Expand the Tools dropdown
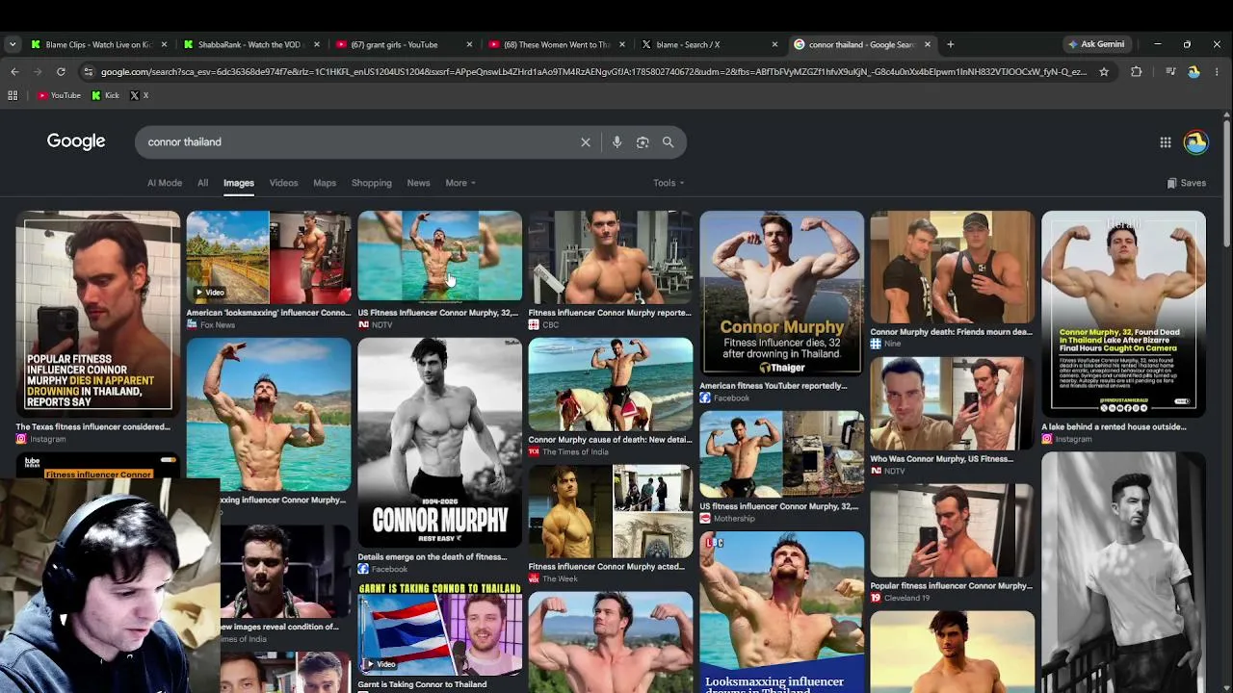This screenshot has height=693, width=1233. [x=669, y=183]
